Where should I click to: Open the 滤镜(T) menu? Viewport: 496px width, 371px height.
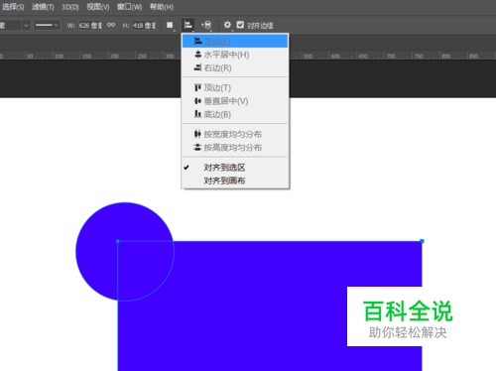pos(43,7)
